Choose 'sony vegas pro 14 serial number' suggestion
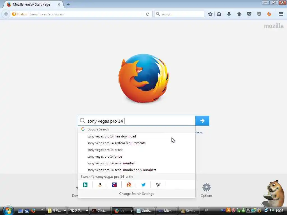 tap(136, 163)
